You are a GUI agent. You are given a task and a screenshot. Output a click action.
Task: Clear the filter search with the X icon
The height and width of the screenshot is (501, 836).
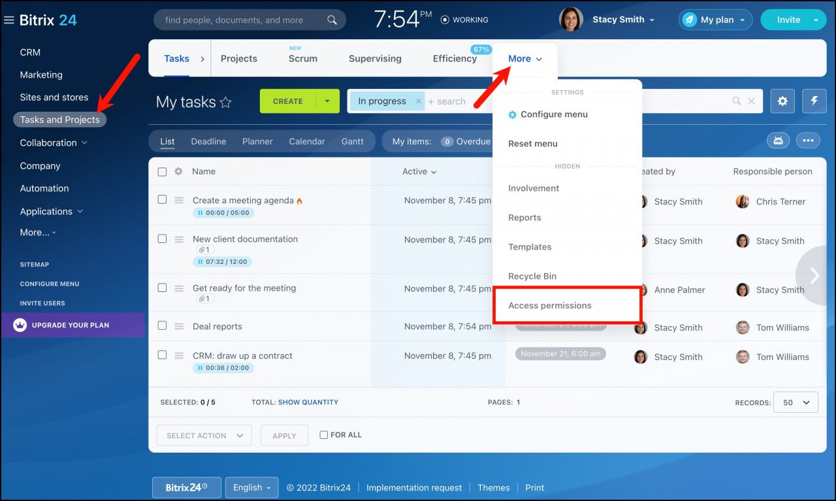(751, 101)
